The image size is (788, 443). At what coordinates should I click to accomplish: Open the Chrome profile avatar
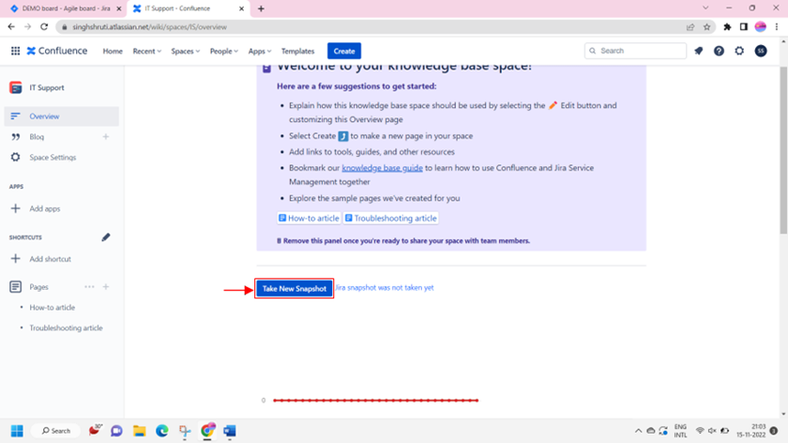(x=761, y=27)
